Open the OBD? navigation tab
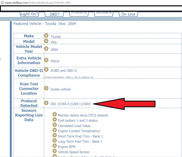182x157 pixels. tap(54, 14)
